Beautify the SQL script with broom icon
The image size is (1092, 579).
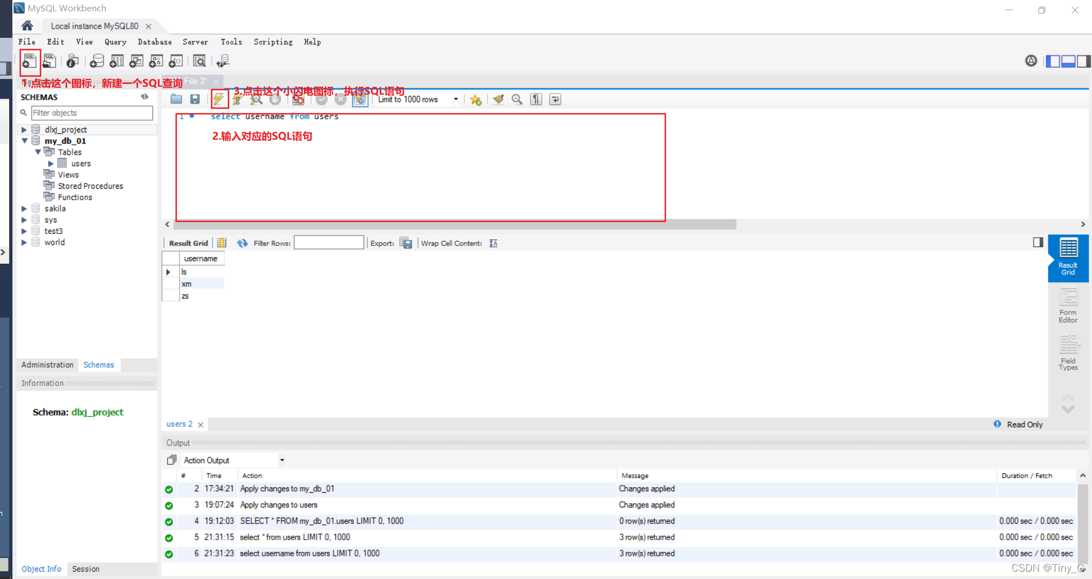(498, 99)
